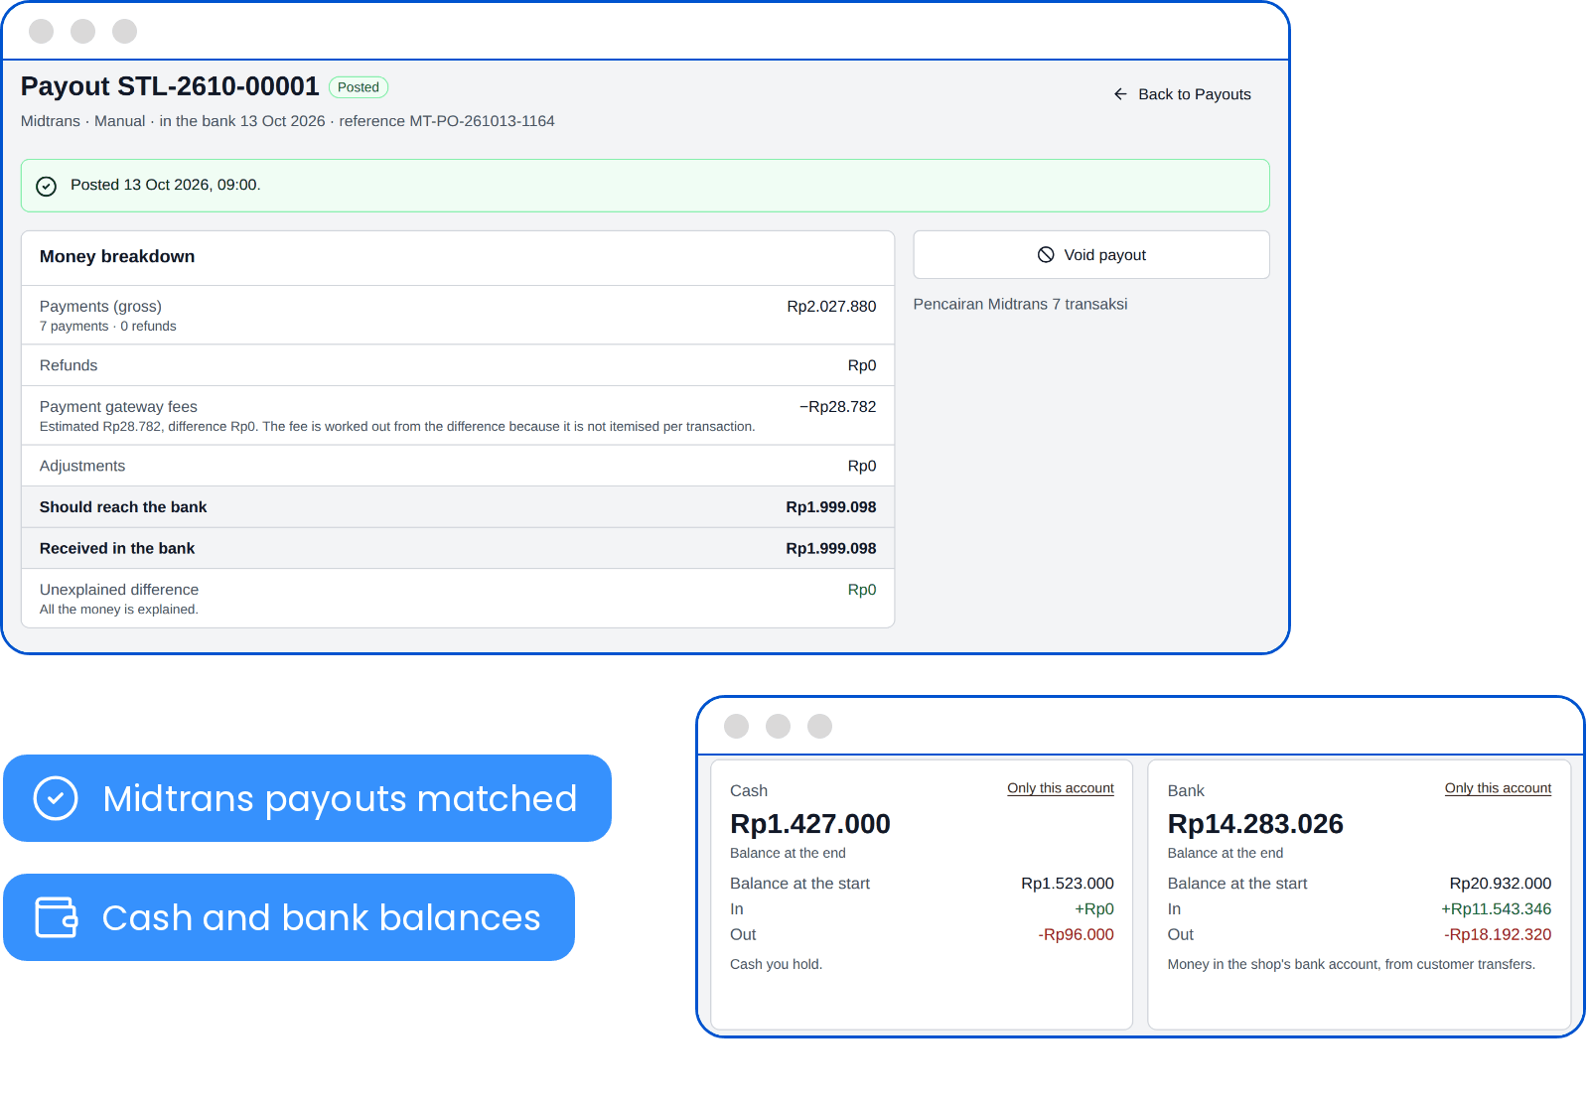1589x1102 pixels.
Task: Click Payments (gross) amount Rp2.027.880
Action: 831,307
